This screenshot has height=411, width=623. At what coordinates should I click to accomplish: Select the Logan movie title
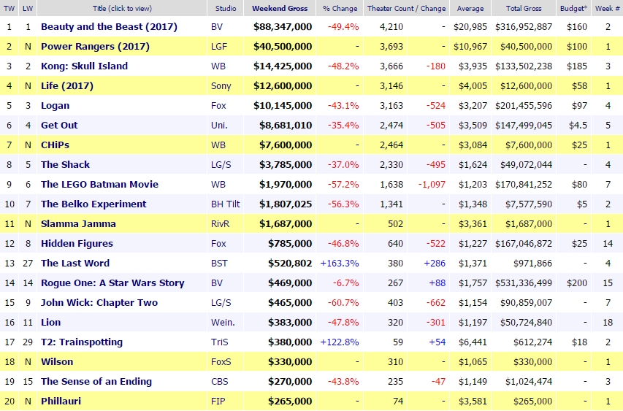click(56, 105)
